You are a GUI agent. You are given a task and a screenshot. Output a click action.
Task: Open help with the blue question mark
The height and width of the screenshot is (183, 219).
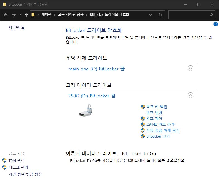tap(216, 24)
